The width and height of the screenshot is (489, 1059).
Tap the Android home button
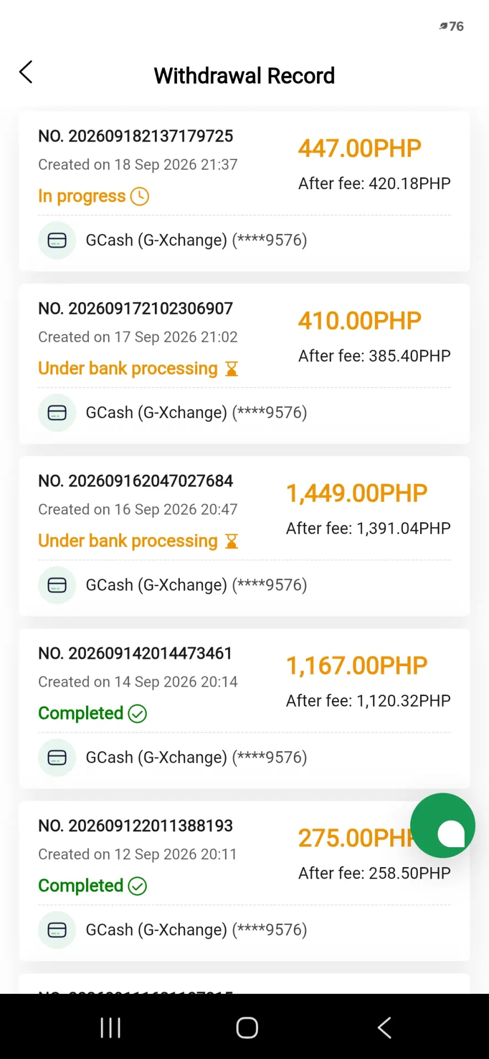tap(247, 1028)
